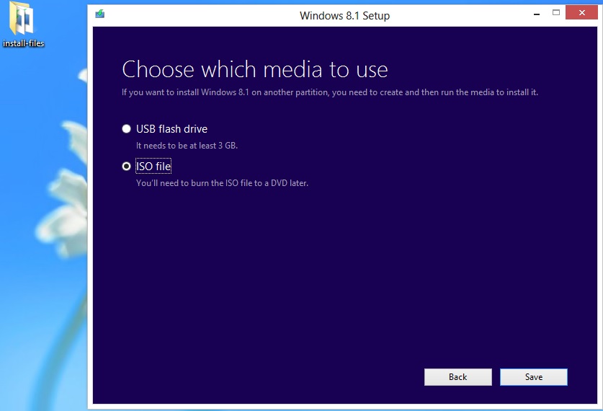The height and width of the screenshot is (411, 603).
Task: Minimize the Windows 8.1 Setup window
Action: 537,14
